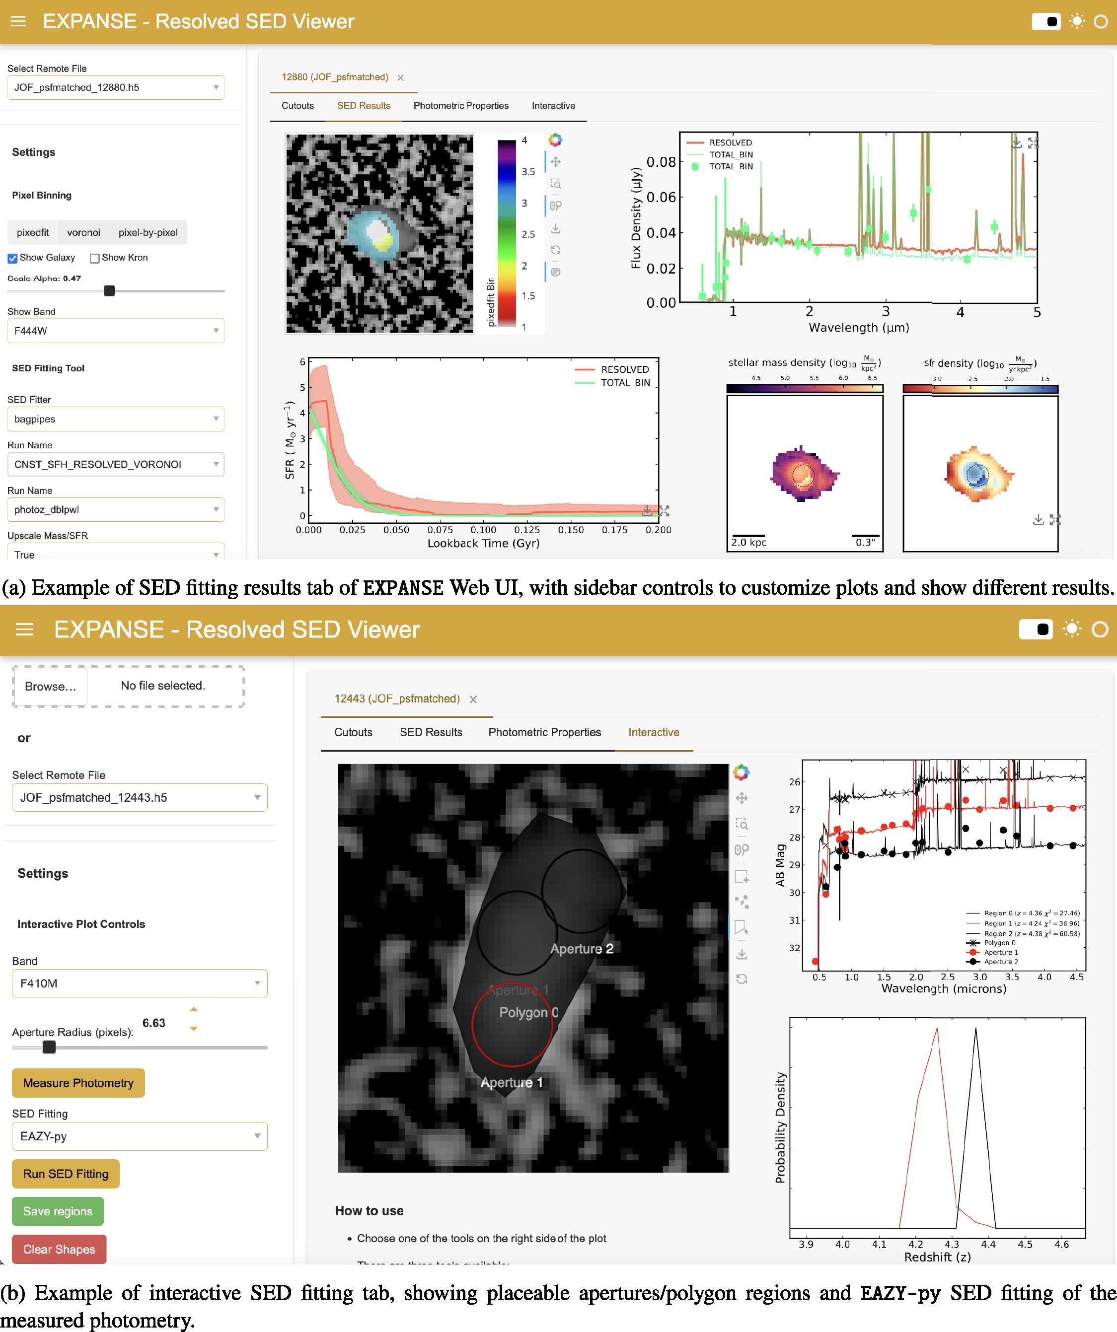Select Box Zoom tool beside the pixedfit bin map
This screenshot has width=1117, height=1332.
(555, 184)
